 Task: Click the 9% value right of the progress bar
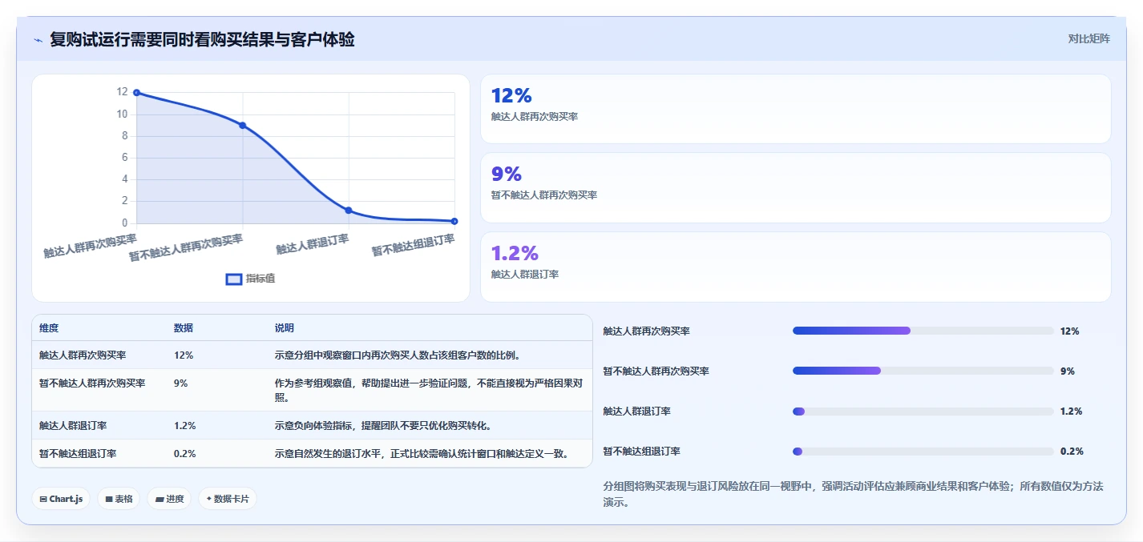[1068, 371]
